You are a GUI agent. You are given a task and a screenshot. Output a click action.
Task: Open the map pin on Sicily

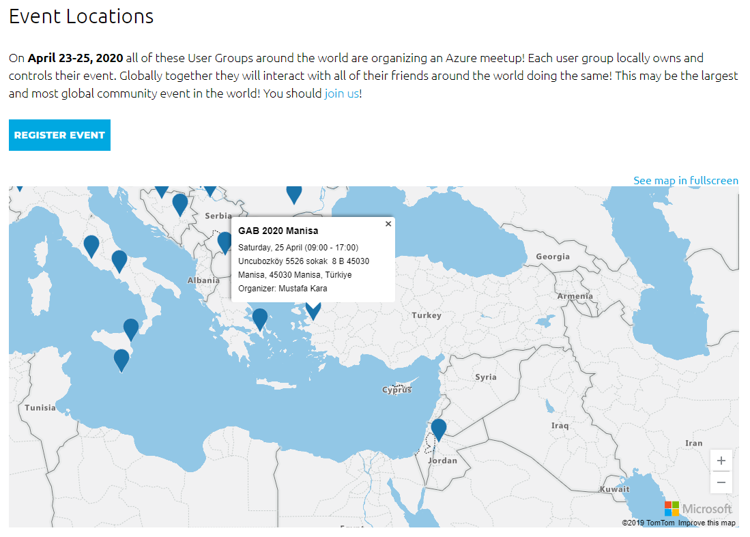click(x=131, y=328)
